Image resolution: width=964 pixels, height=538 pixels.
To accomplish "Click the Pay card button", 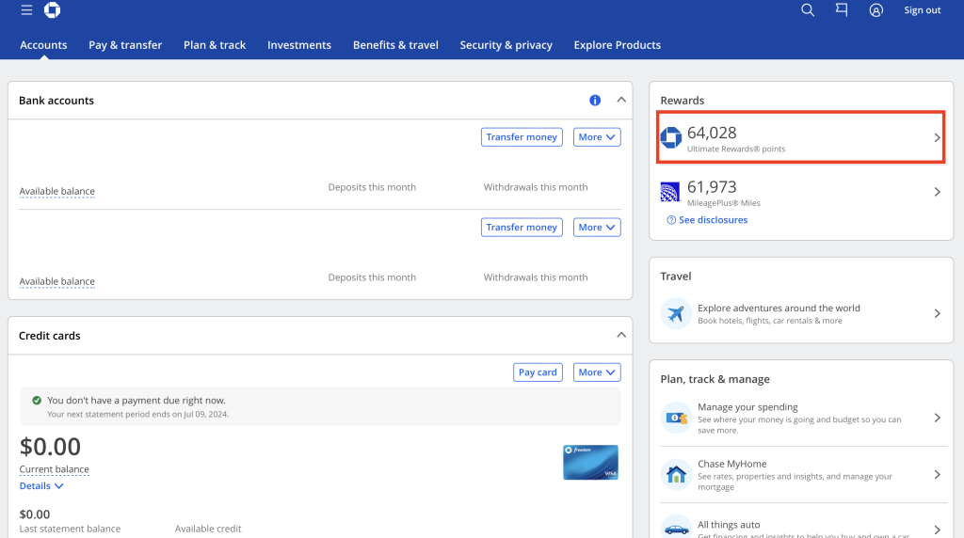I will pos(538,372).
